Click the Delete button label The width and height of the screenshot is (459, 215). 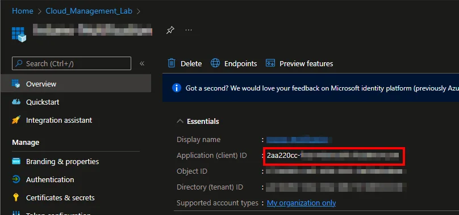click(191, 63)
